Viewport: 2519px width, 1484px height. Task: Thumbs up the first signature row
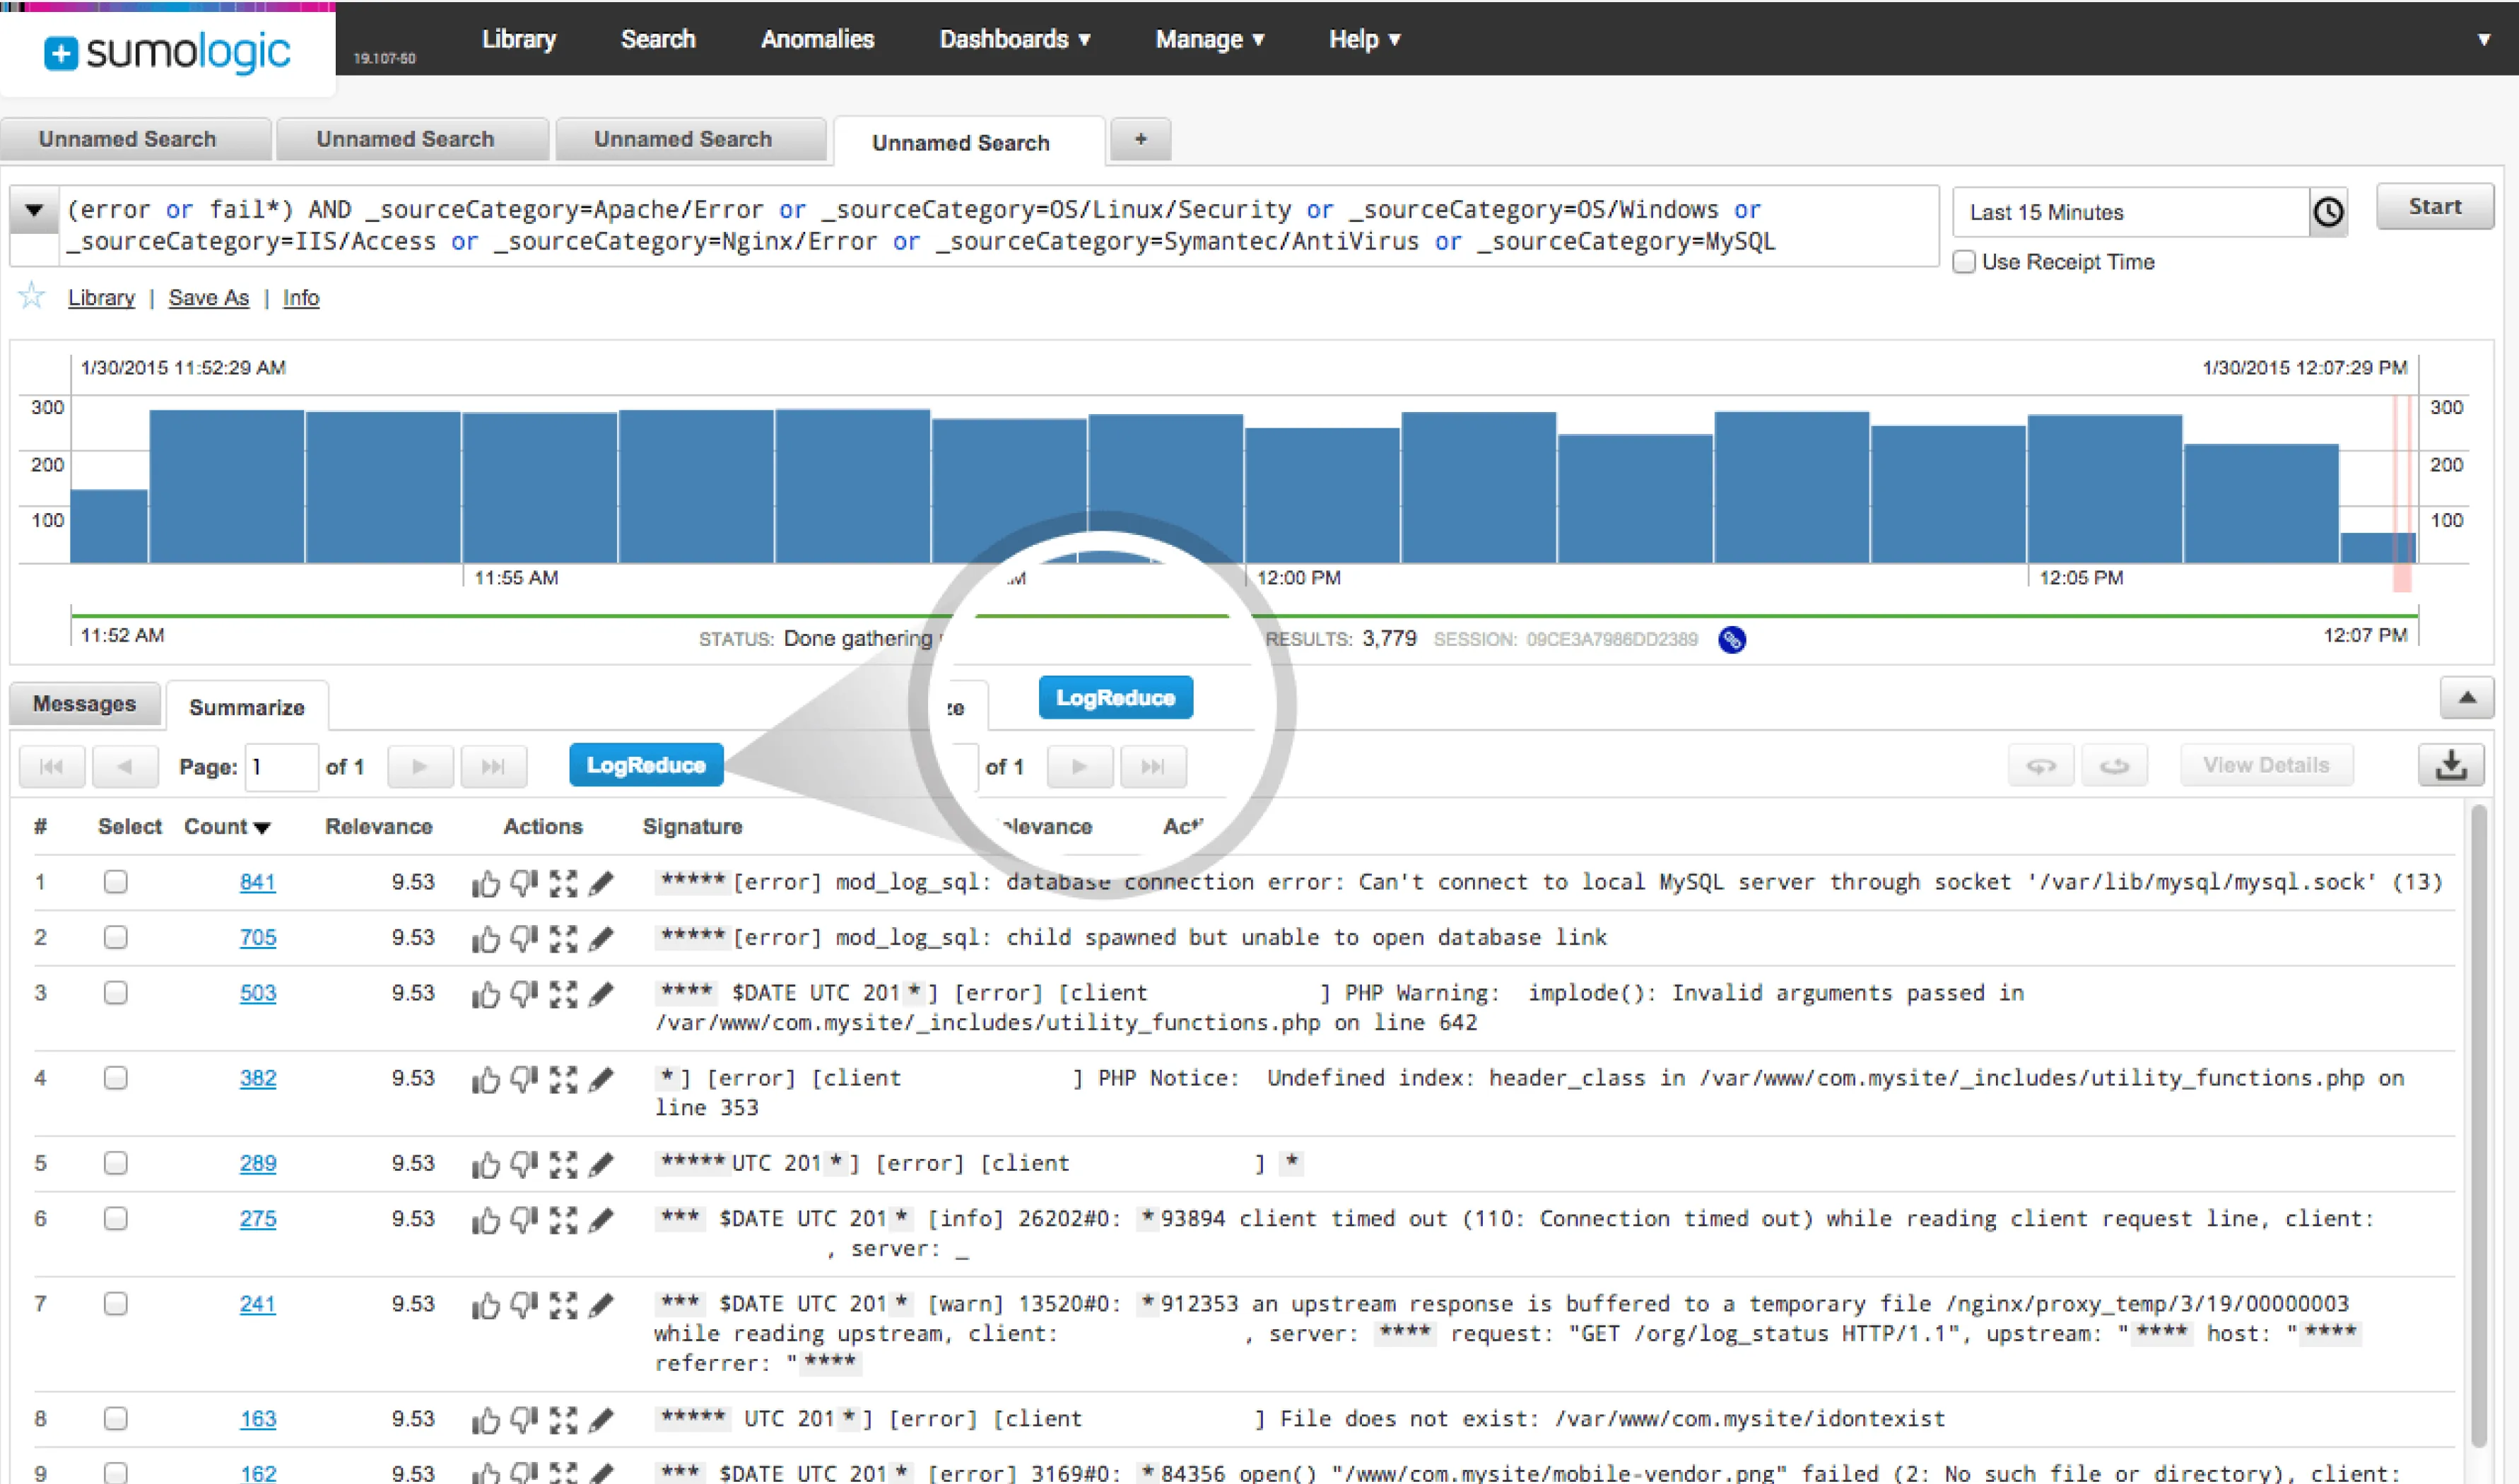click(x=486, y=883)
